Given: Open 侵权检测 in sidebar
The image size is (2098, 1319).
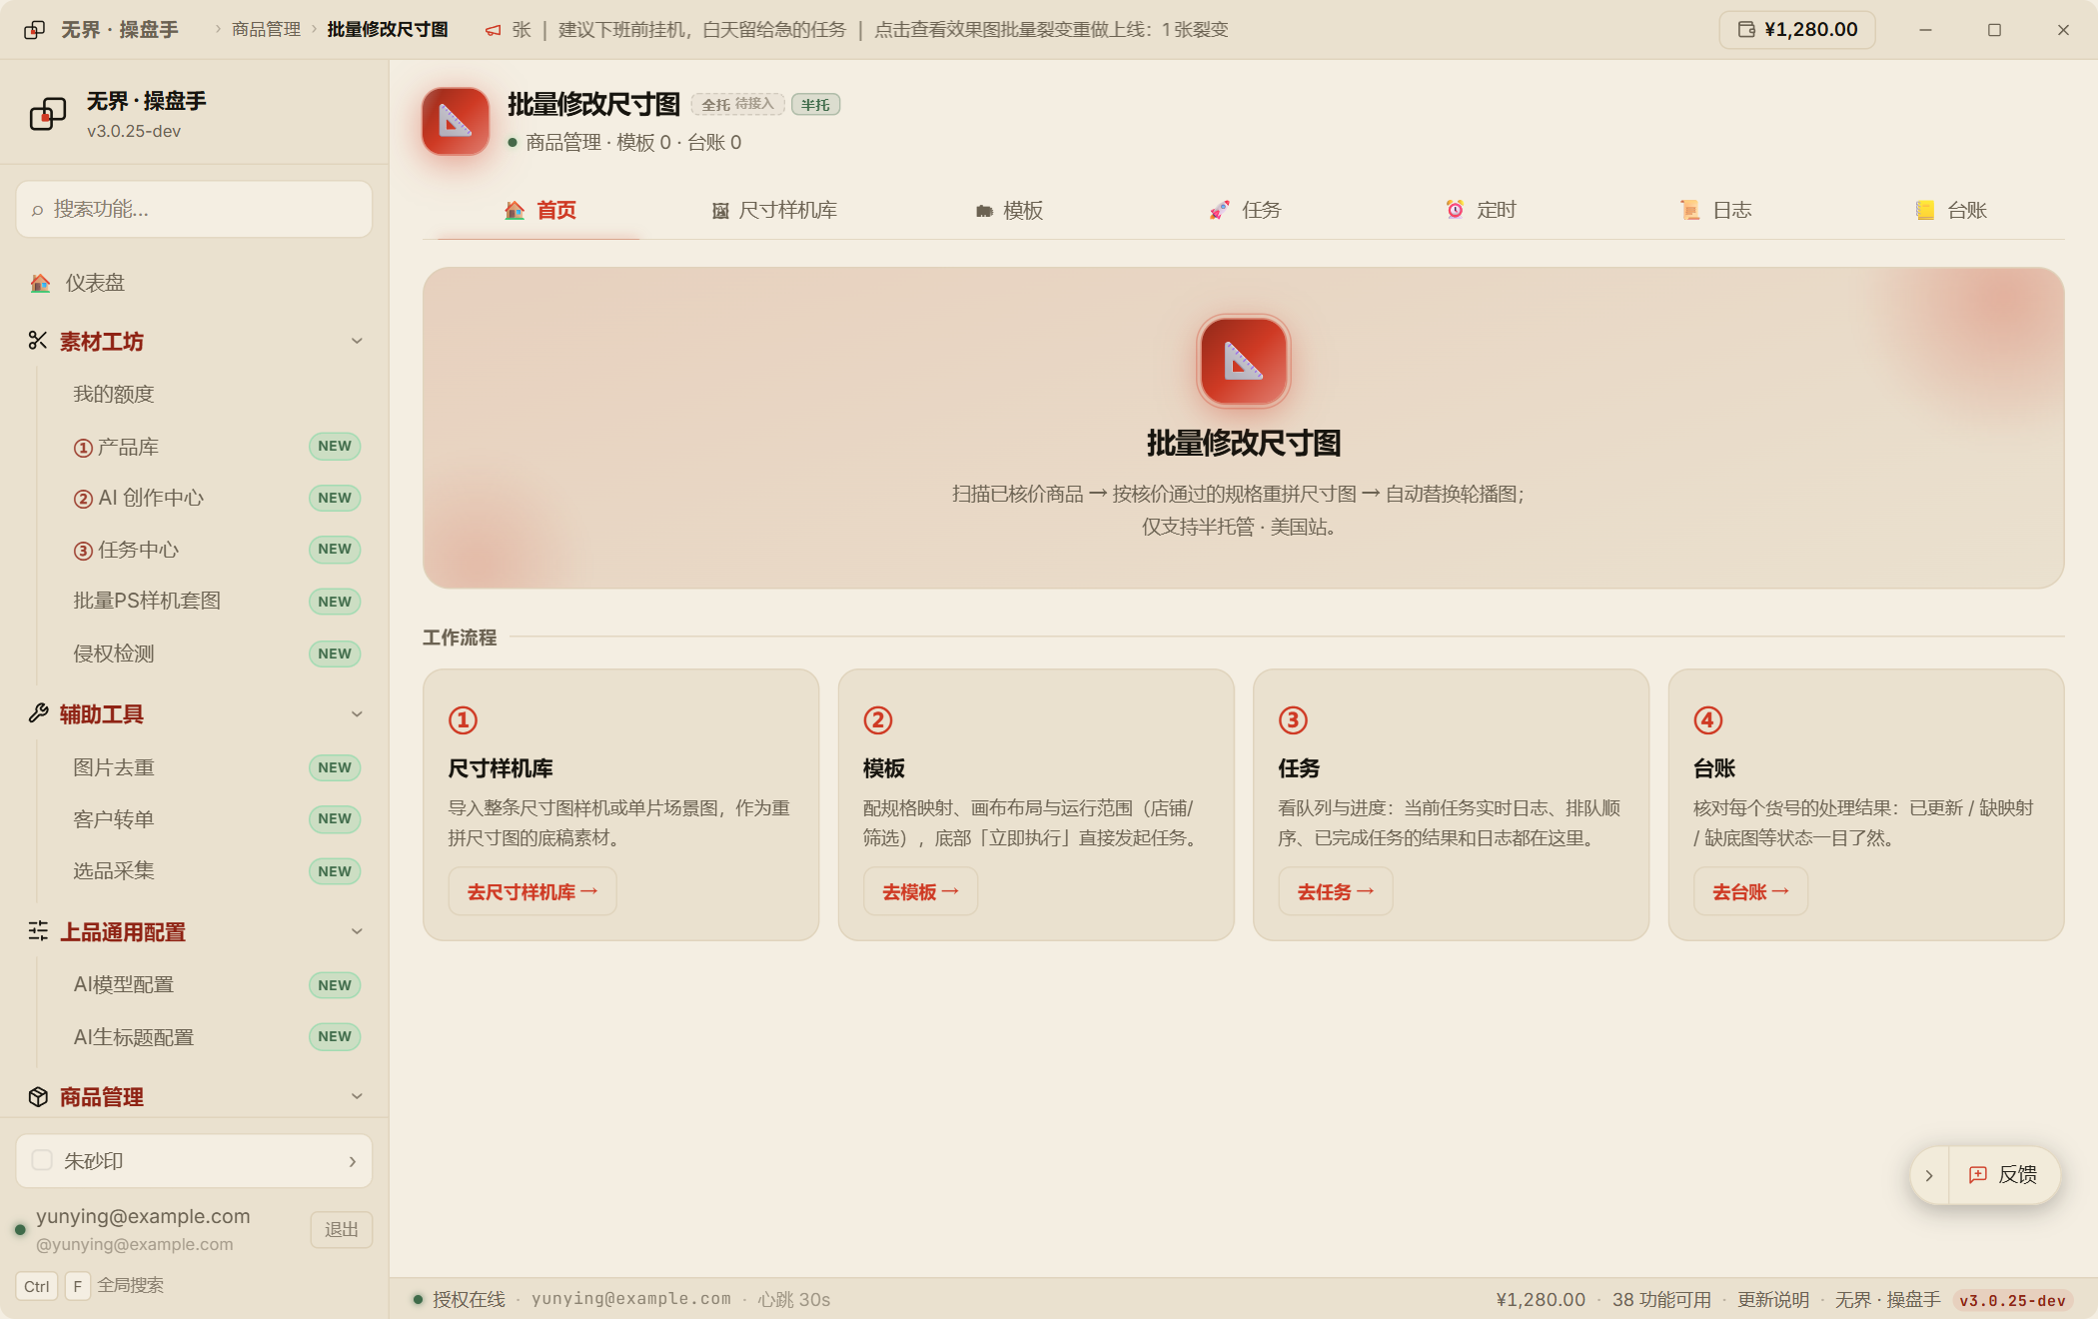Looking at the screenshot, I should click(x=214, y=654).
